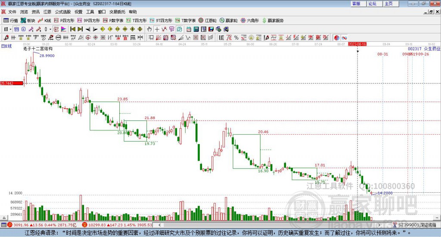Click the black right arrow icon

point(95,29)
